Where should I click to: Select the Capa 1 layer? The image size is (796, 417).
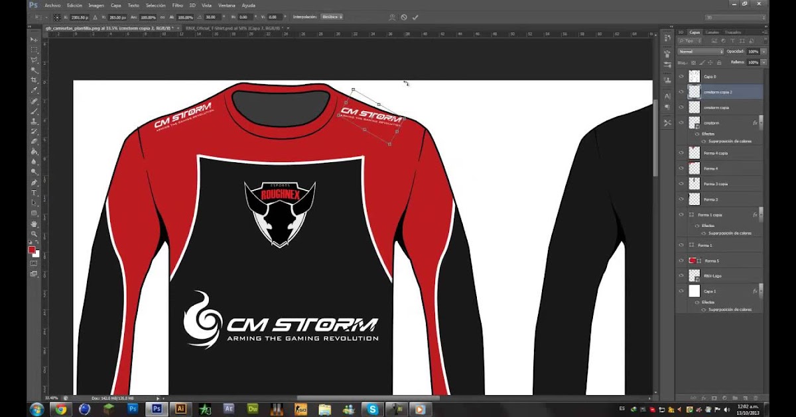tap(720, 291)
